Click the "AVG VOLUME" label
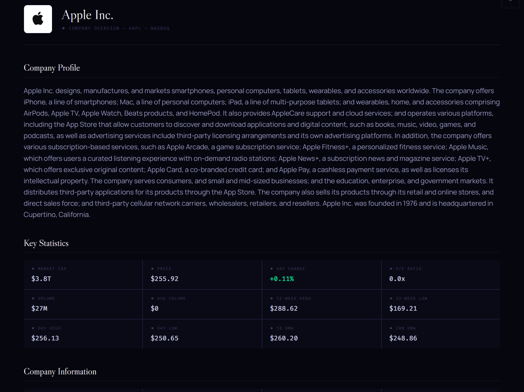Viewport: 524px width, 392px height. (171, 299)
